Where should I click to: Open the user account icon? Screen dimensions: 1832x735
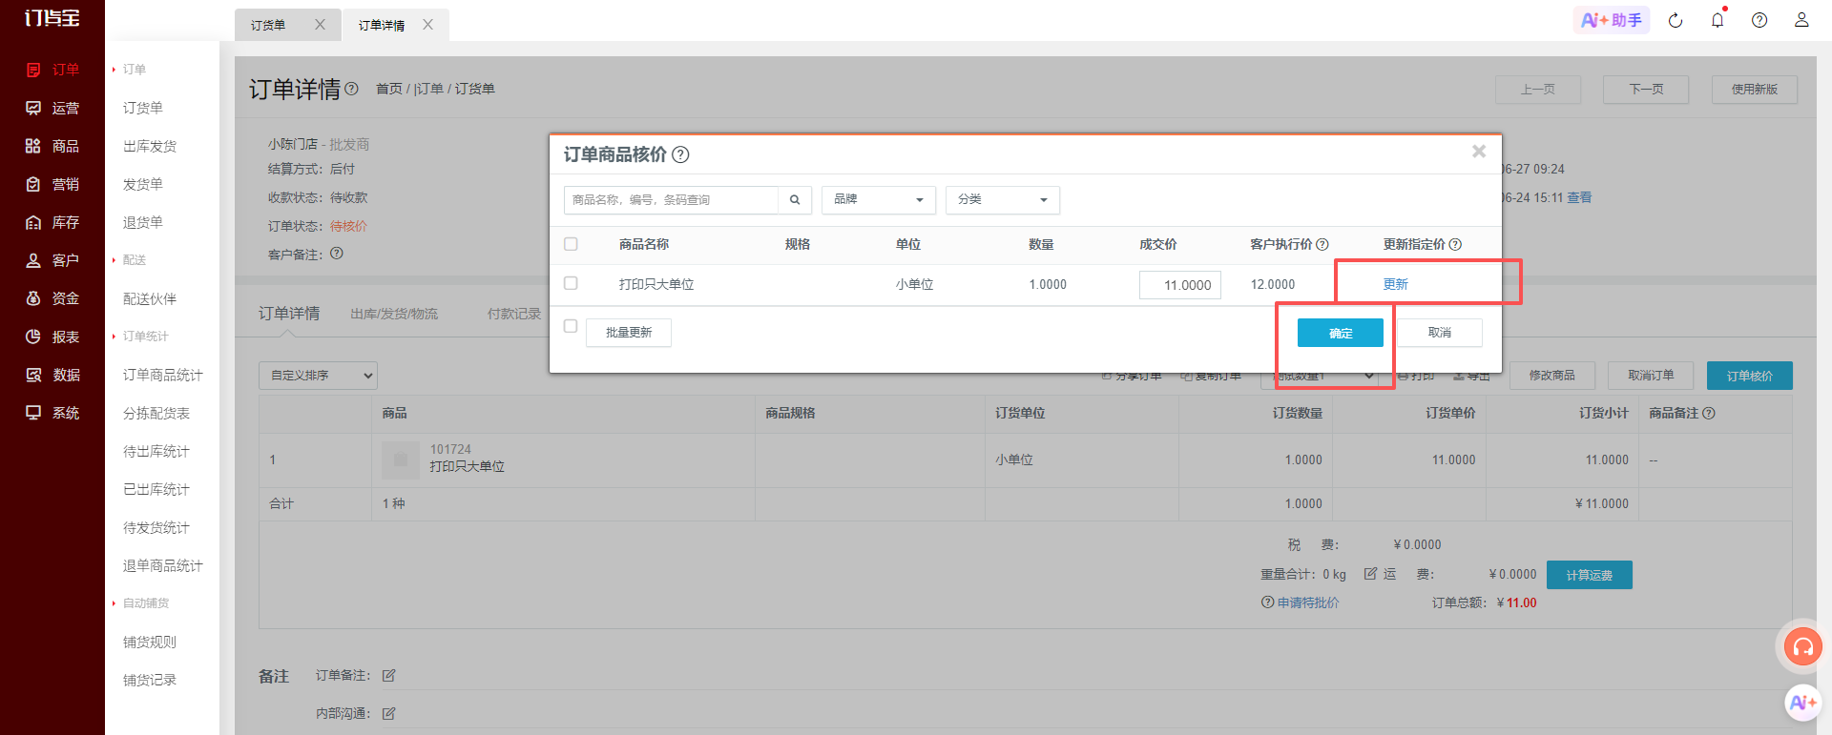coord(1801,20)
